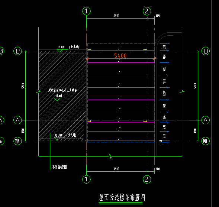Select the blue 550 dimension text
The height and width of the screenshot is (207, 219).
pyautogui.click(x=164, y=47)
